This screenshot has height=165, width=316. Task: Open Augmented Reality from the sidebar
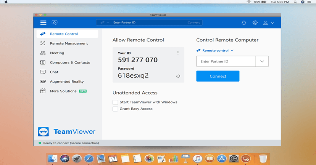coord(66,82)
